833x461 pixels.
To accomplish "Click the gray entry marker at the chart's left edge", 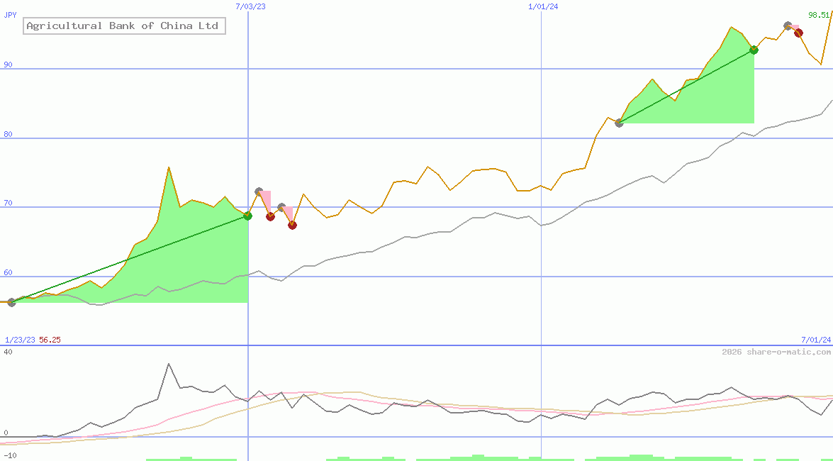I will click(11, 303).
